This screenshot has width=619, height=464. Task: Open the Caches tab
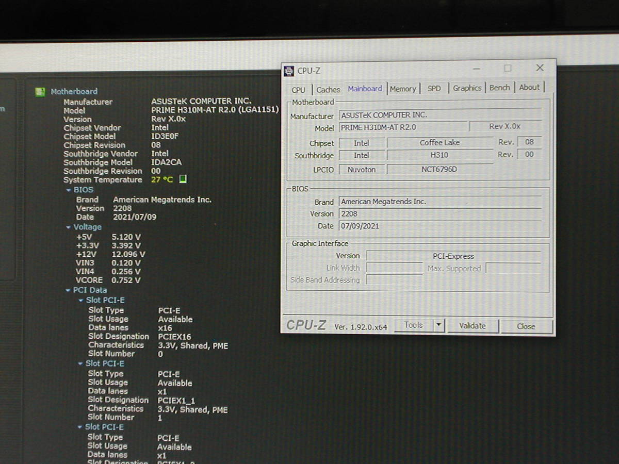coord(328,90)
